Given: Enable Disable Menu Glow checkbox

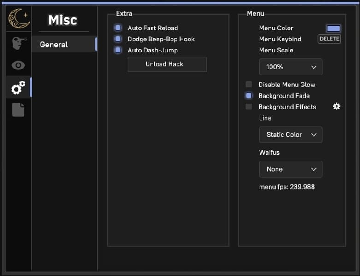Looking at the screenshot, I should (x=249, y=85).
